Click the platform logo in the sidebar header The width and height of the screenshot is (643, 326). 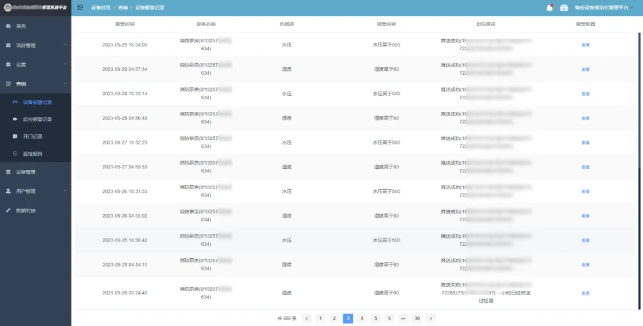pos(7,7)
